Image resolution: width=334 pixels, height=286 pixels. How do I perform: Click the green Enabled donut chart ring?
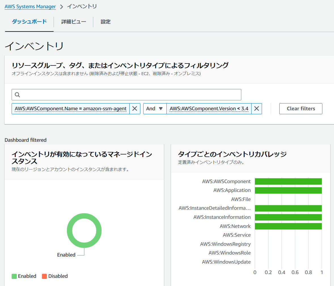tap(84, 216)
